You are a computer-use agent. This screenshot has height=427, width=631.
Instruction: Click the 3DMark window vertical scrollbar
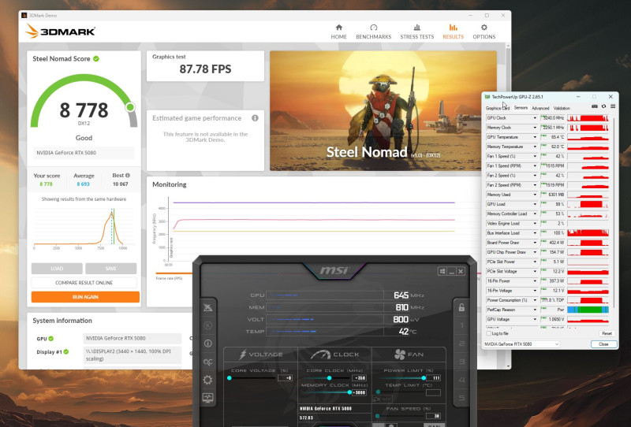[x=508, y=205]
